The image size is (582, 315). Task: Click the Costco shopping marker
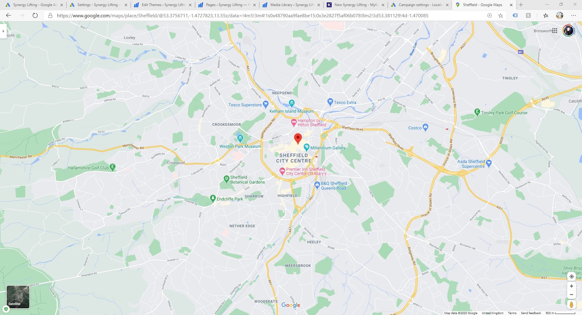click(425, 127)
